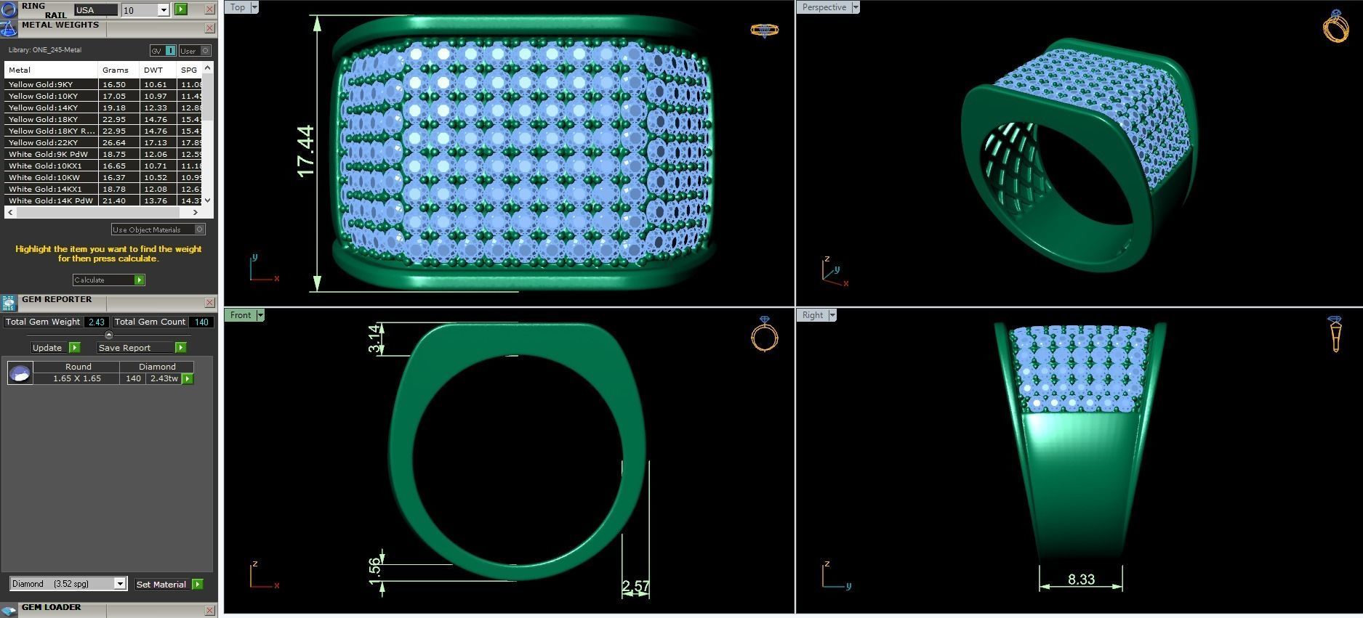Click the Perspective viewport ring icon
The width and height of the screenshot is (1363, 618).
(1336, 26)
